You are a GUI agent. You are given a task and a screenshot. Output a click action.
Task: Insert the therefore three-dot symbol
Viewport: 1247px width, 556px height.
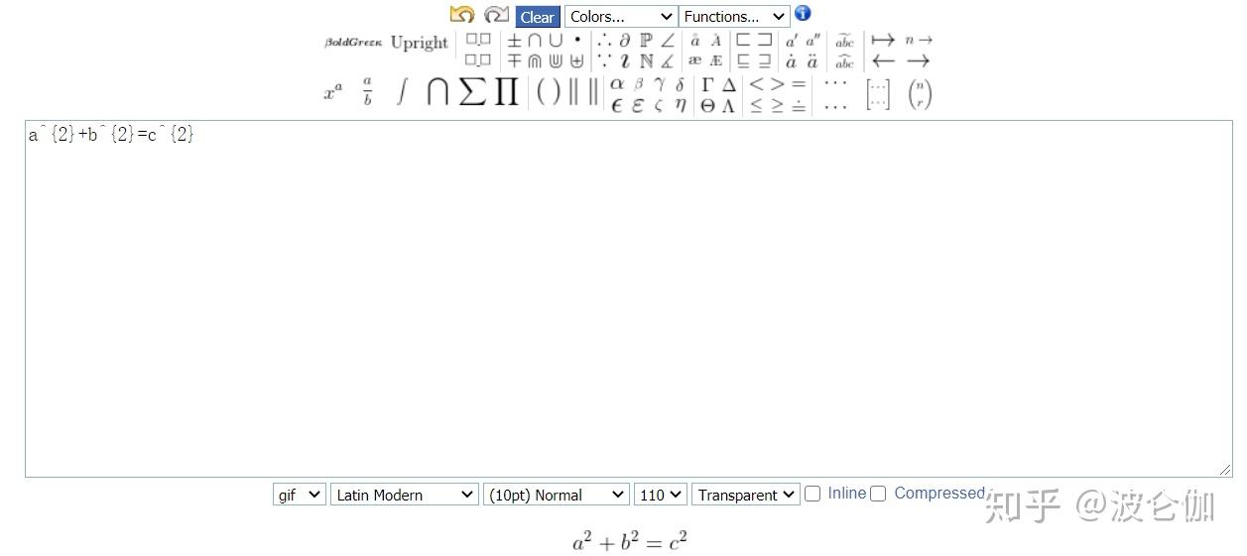603,41
